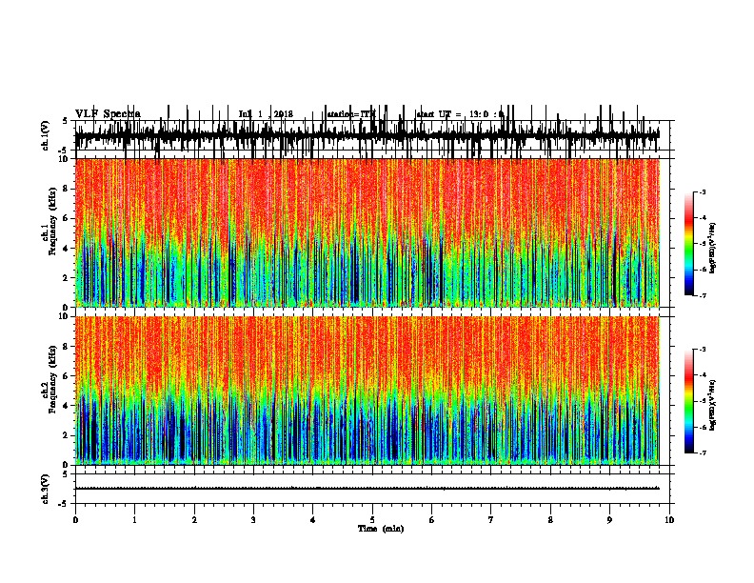Click the 'ch.1(V)' waveform axis label
754x583 pixels.
coord(45,135)
